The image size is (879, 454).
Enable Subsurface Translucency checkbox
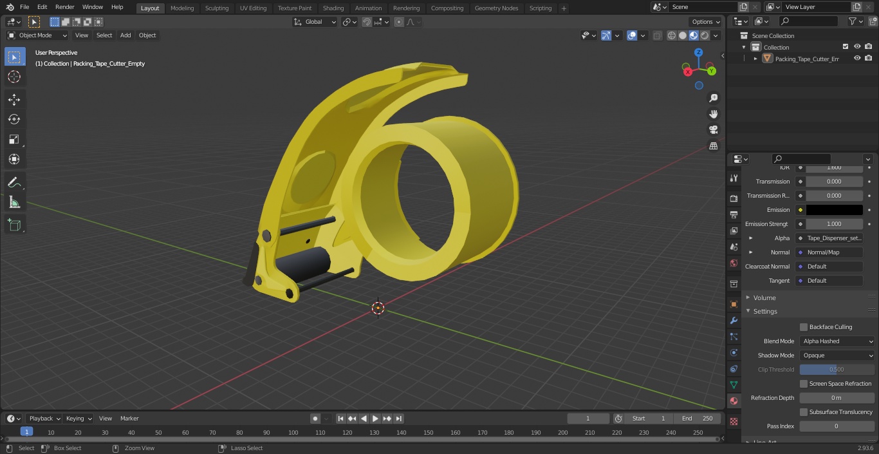pos(804,412)
